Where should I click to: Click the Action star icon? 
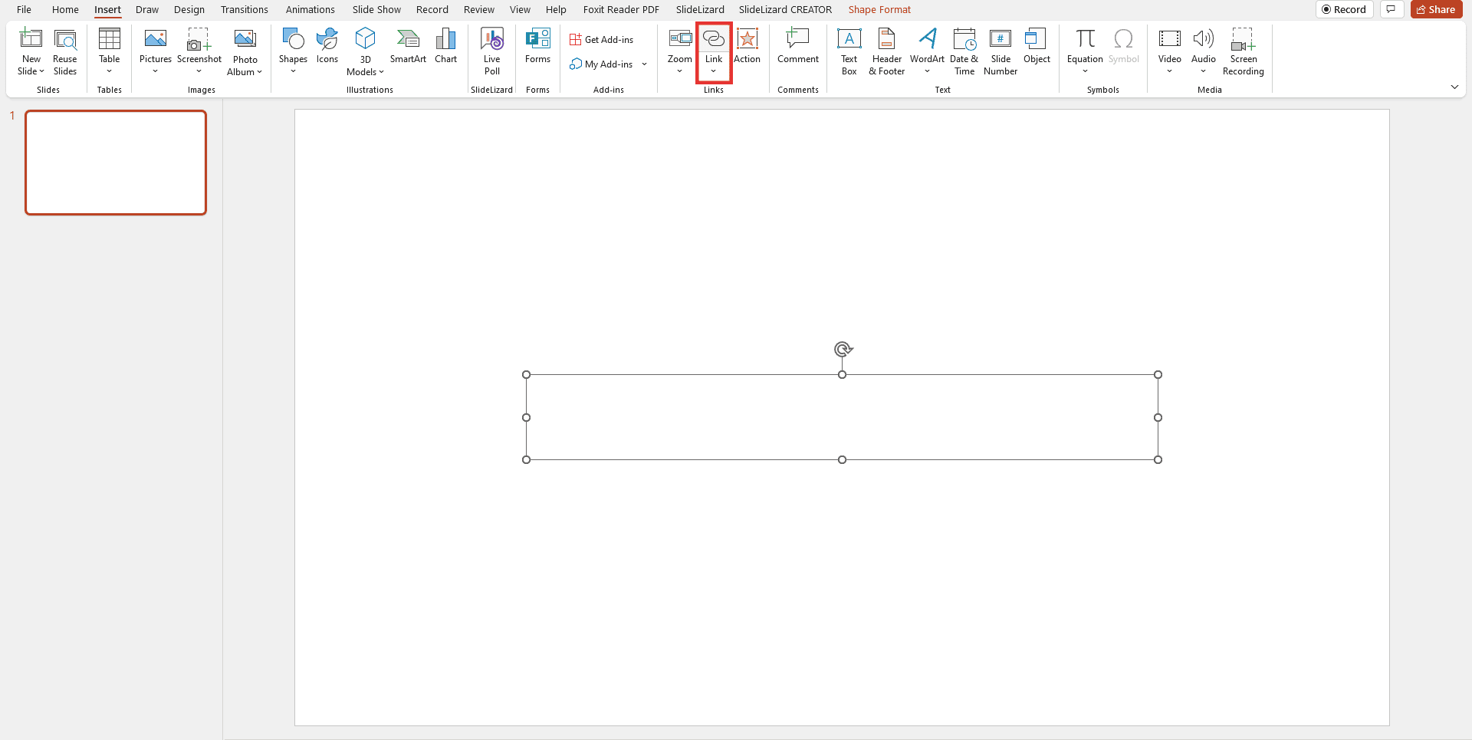coord(747,39)
